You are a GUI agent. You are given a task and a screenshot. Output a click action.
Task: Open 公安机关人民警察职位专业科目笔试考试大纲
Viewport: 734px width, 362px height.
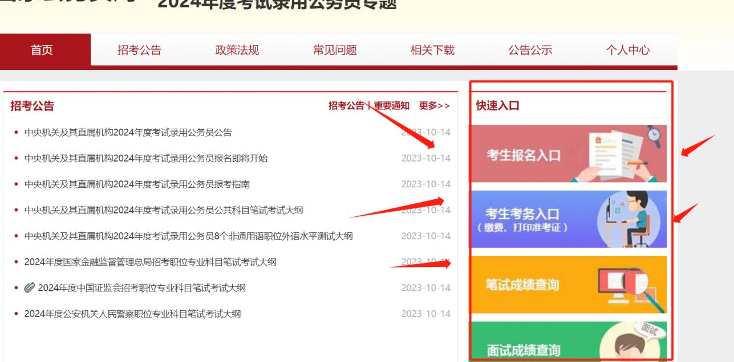coord(133,314)
